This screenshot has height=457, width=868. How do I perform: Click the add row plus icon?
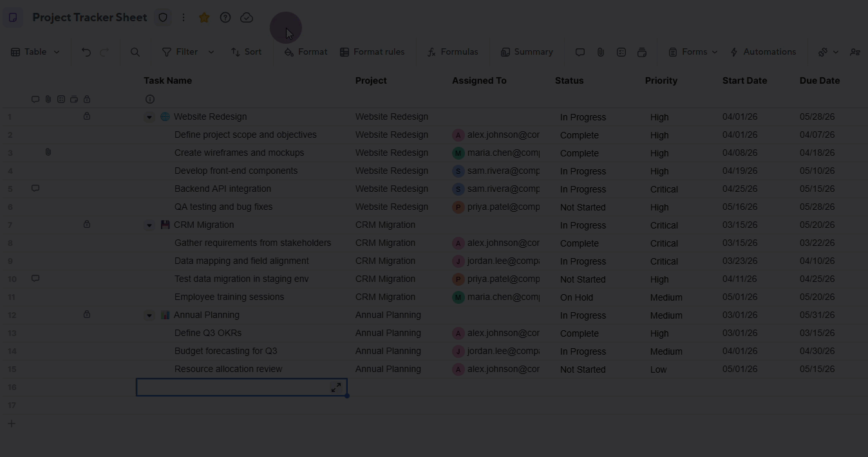[12, 424]
